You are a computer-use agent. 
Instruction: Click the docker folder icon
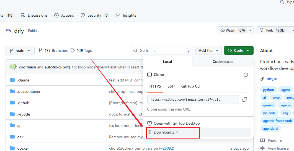[12, 148]
